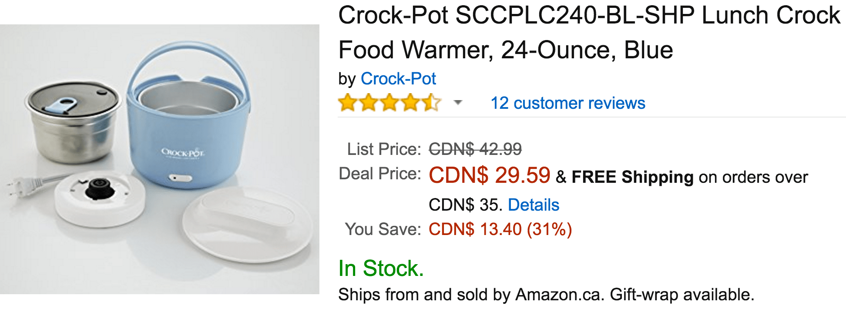Expand the star rating breakdown arrow
Image resolution: width=846 pixels, height=309 pixels.
click(457, 103)
